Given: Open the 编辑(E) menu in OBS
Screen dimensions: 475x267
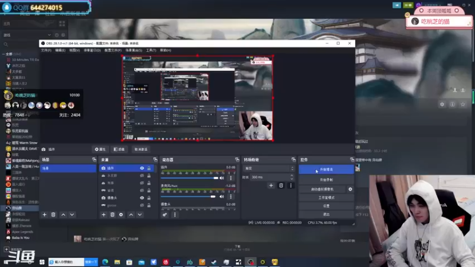Looking at the screenshot, I should [x=60, y=50].
